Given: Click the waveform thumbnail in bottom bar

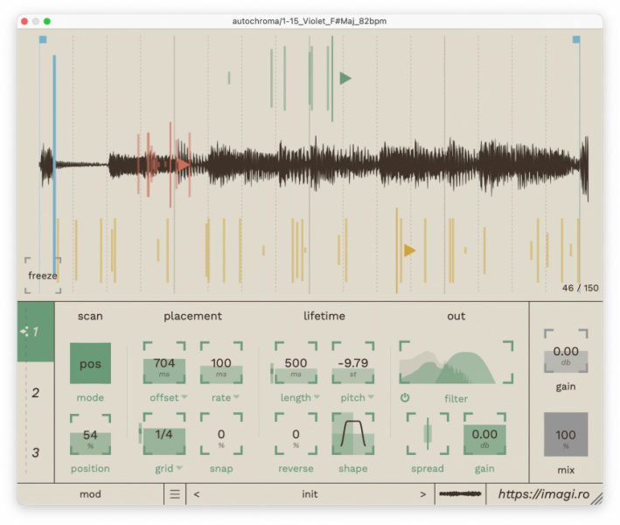Looking at the screenshot, I should click(x=460, y=493).
